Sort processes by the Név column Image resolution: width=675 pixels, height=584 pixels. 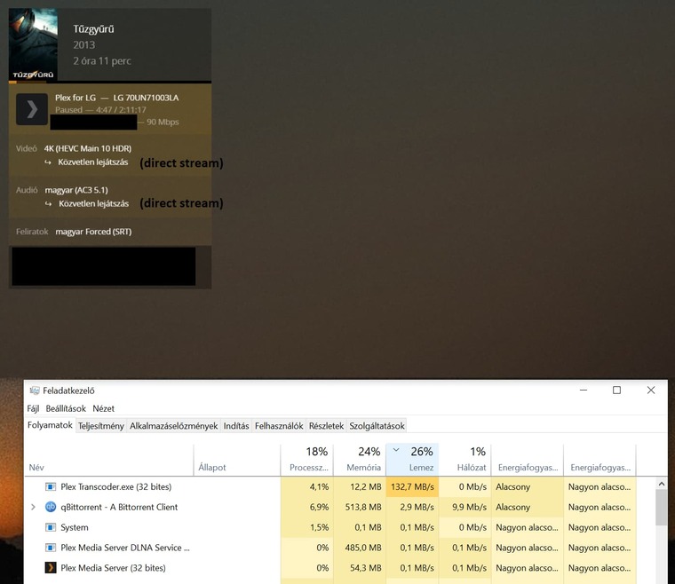pos(109,460)
